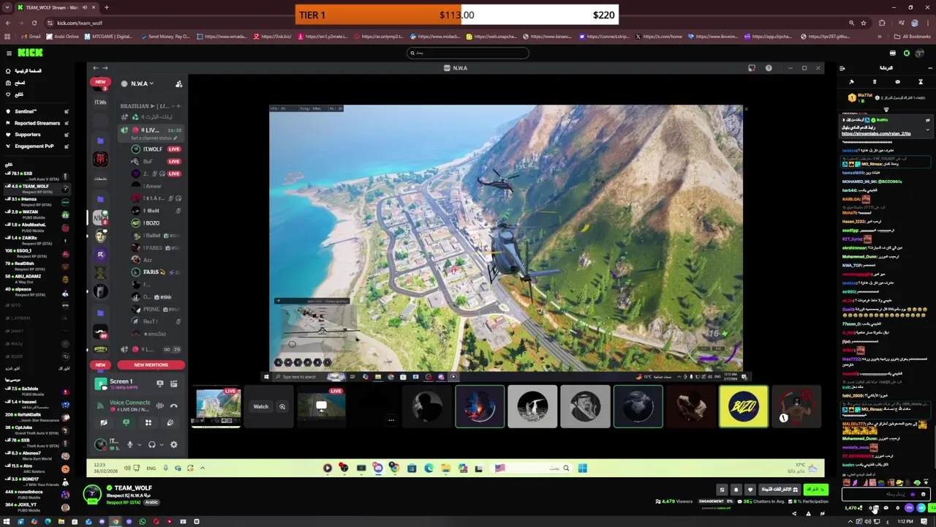This screenshot has height=527, width=936.
Task: Select the IT.WOLF live user in the voice channel
Action: click(156, 149)
